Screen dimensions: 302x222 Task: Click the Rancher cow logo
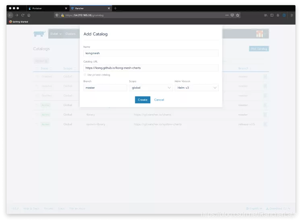[x=39, y=34]
